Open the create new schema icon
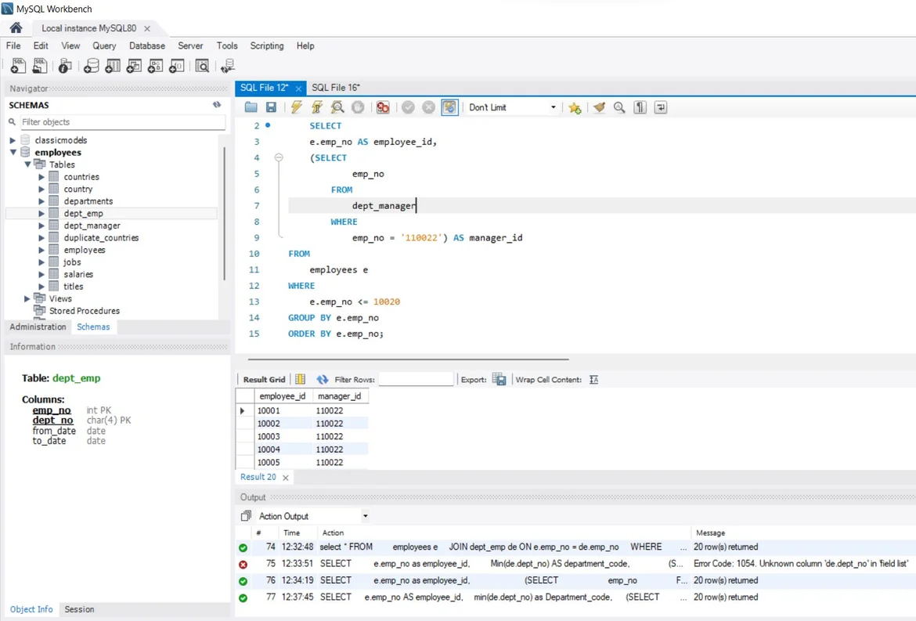Viewport: 916px width, 621px height. pyautogui.click(x=91, y=67)
